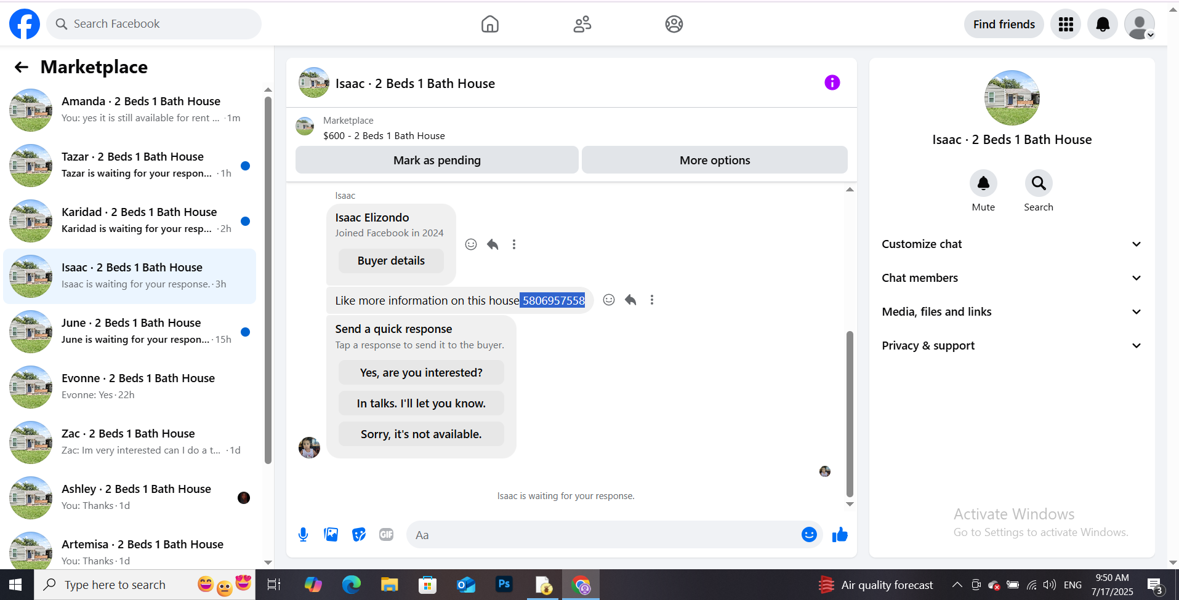
Task: Click More options button
Action: point(715,160)
